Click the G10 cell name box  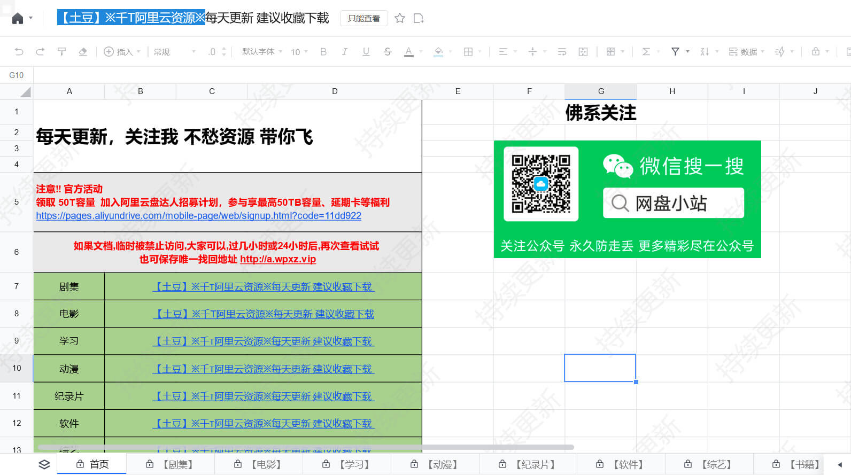(x=17, y=75)
